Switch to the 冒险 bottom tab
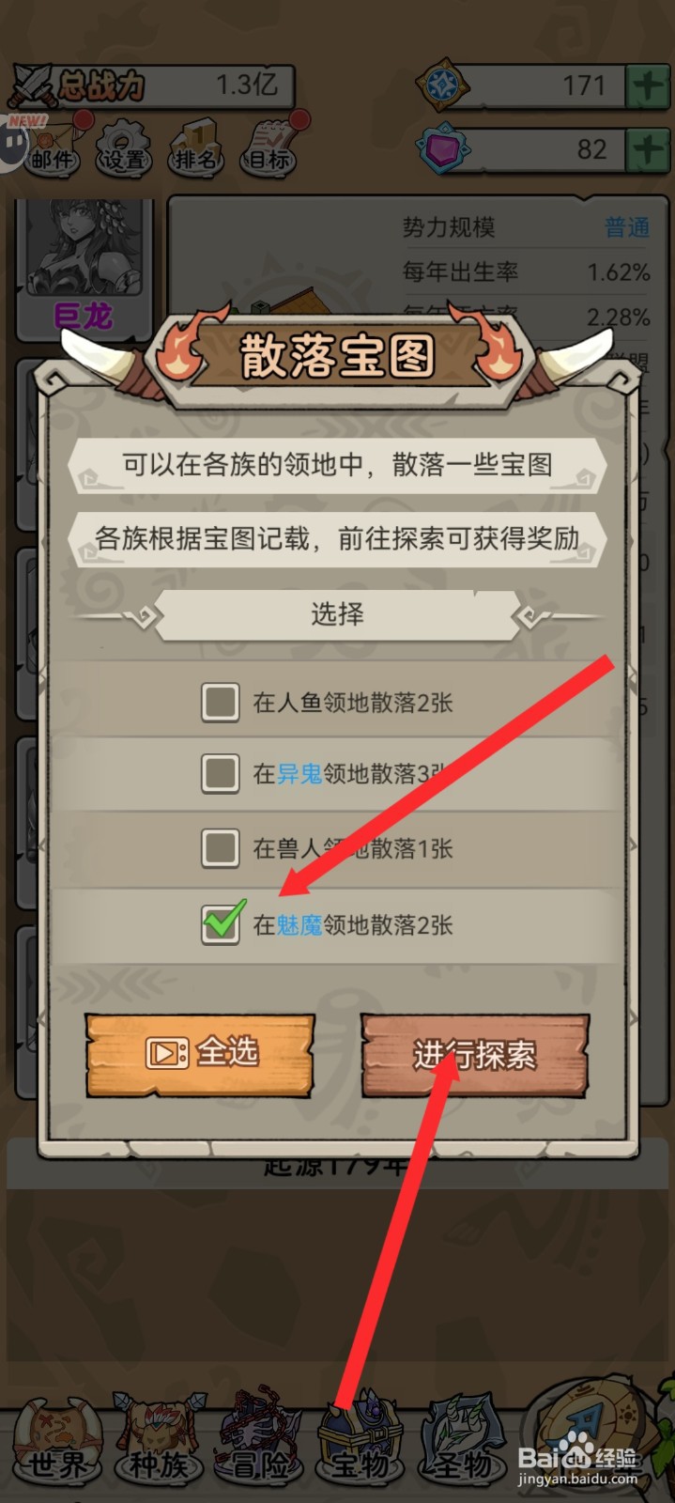 point(261,1447)
